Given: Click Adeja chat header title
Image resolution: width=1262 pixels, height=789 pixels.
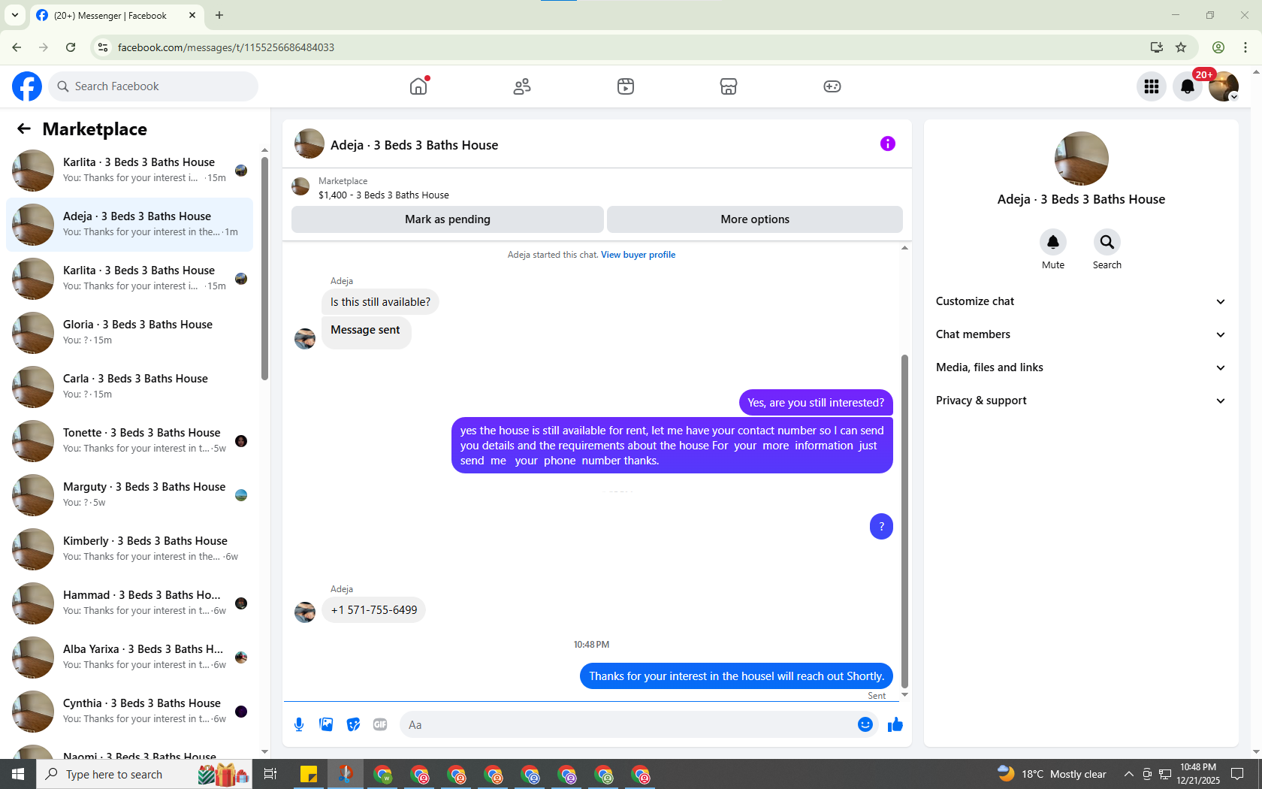Looking at the screenshot, I should 414,145.
